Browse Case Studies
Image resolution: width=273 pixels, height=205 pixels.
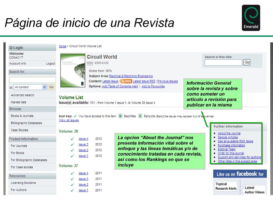tap(19, 130)
